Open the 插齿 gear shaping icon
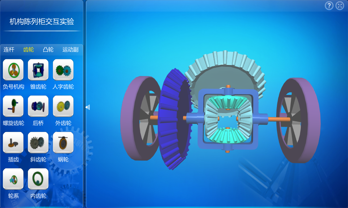 click(x=13, y=143)
